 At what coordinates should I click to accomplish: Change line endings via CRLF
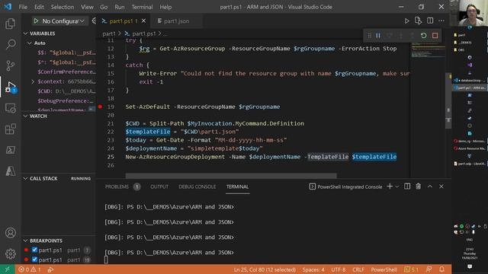coord(358,269)
